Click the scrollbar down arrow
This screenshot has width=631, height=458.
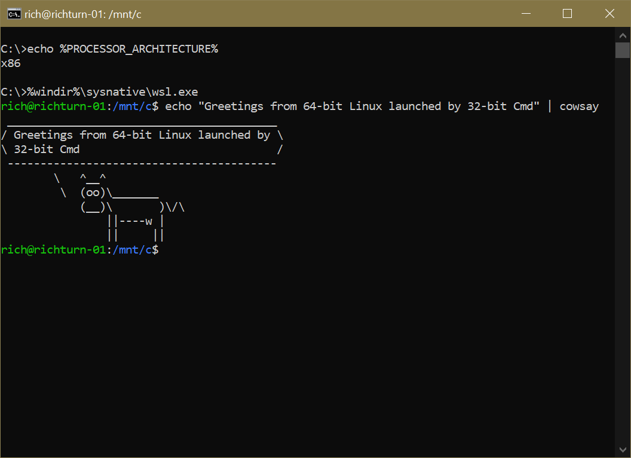(623, 449)
